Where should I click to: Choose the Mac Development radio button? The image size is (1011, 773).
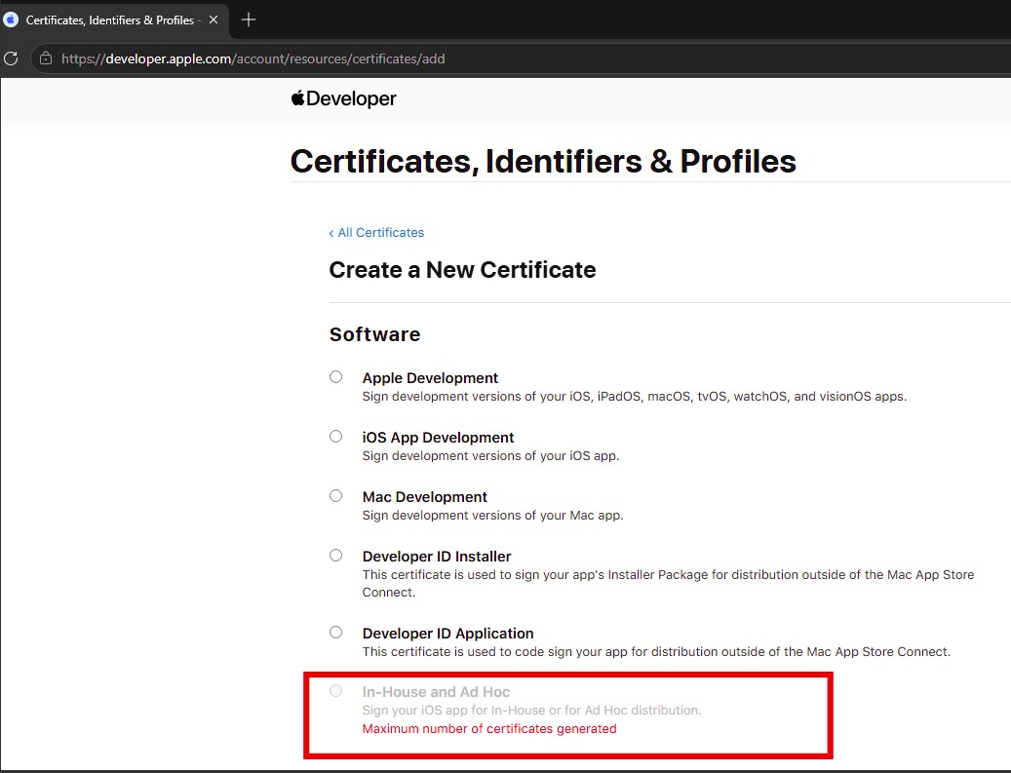pos(336,496)
